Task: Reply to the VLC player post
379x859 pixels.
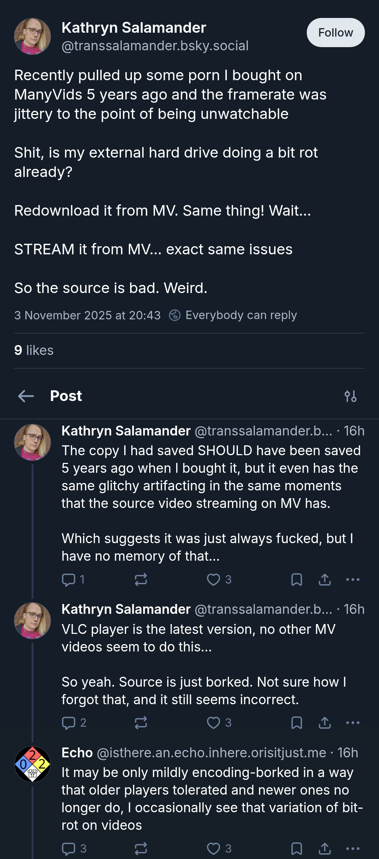Action: 74,723
